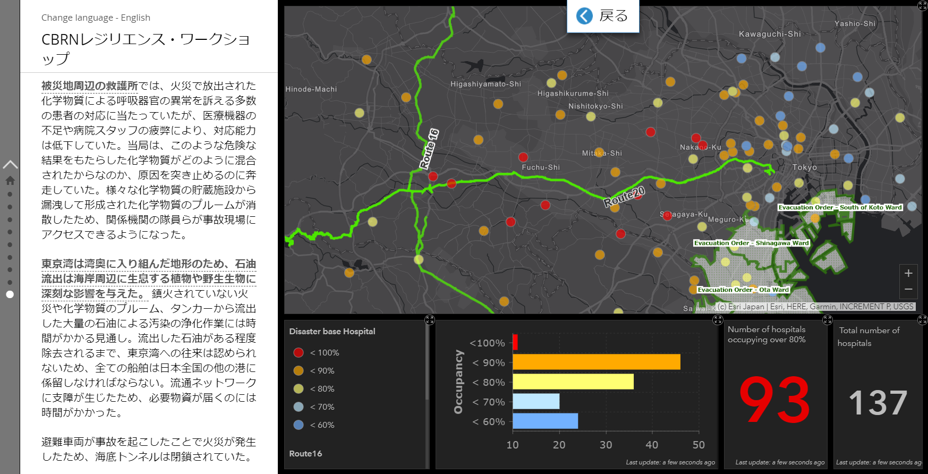This screenshot has height=474, width=928.
Task: Click the Evacuation Order - South of Koto Ward label
Action: click(x=840, y=207)
